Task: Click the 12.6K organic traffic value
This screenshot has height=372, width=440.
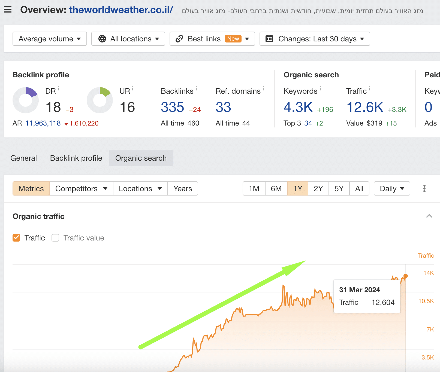Action: [x=365, y=107]
